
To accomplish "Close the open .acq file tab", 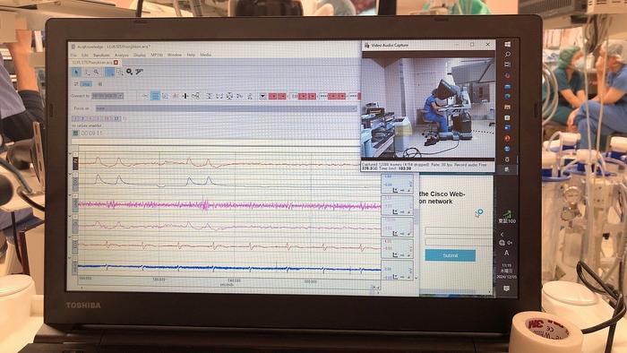I will point(116,63).
